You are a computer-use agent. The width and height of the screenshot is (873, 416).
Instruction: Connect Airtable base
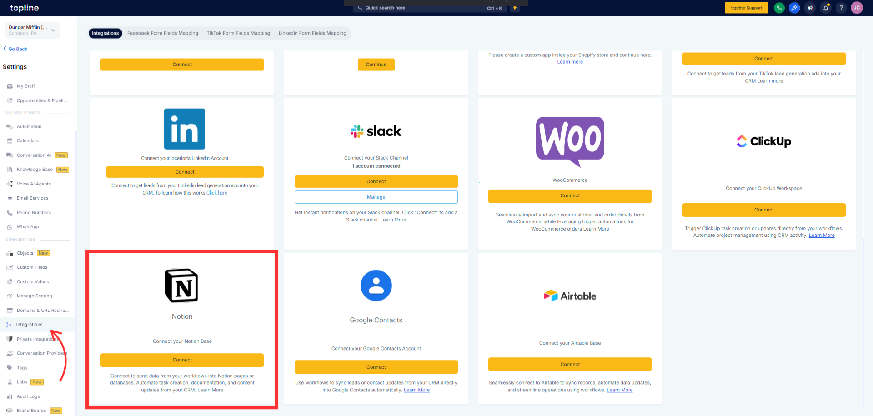pos(570,364)
